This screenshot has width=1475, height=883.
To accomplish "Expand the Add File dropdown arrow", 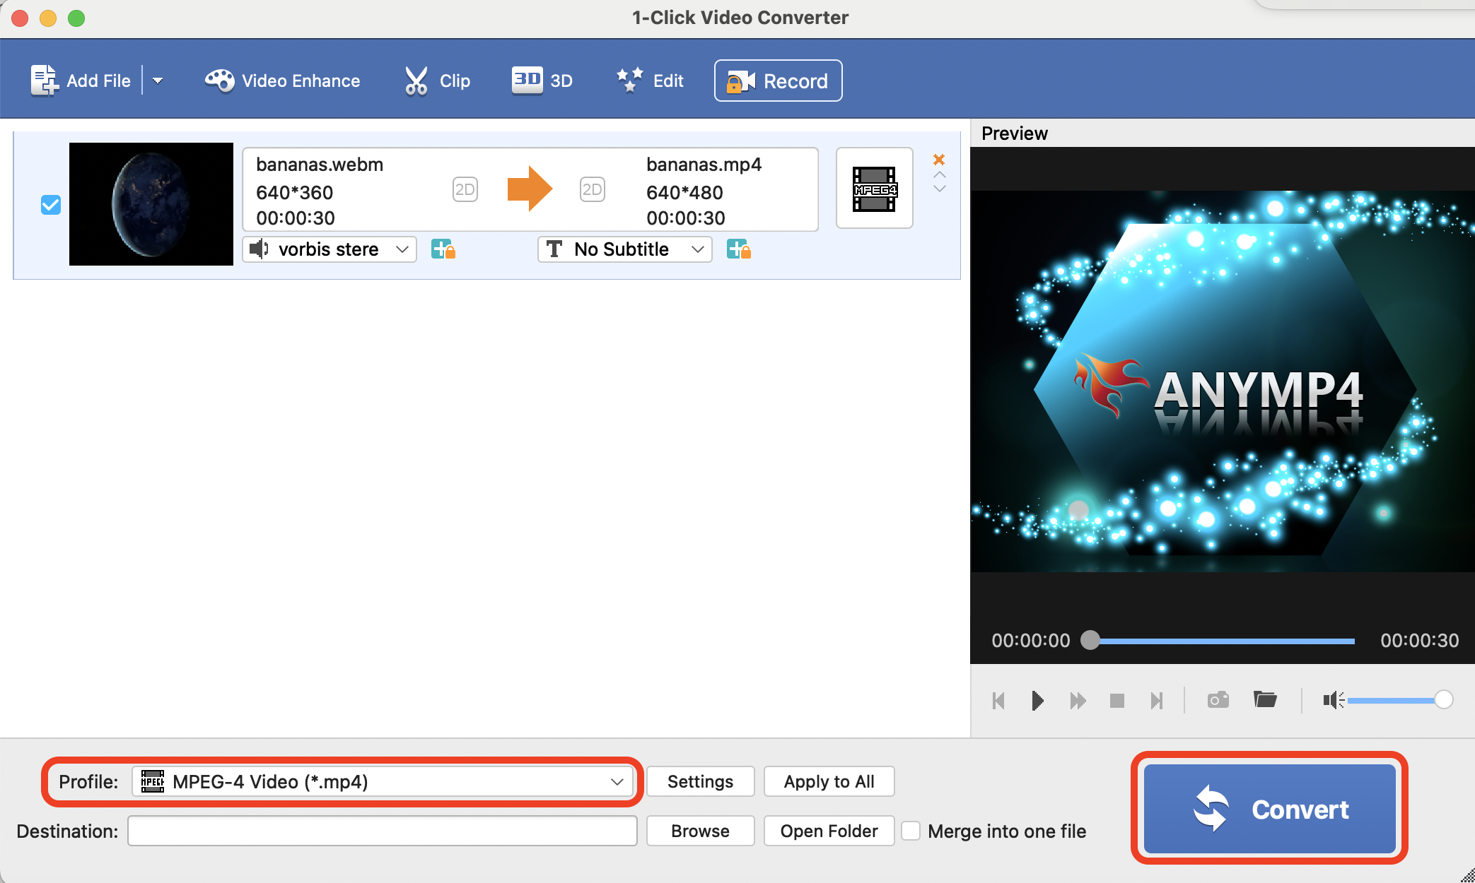I will tap(158, 81).
